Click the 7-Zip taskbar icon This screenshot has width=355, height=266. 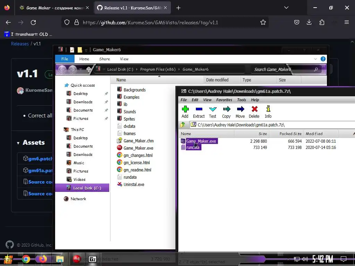(x=92, y=259)
